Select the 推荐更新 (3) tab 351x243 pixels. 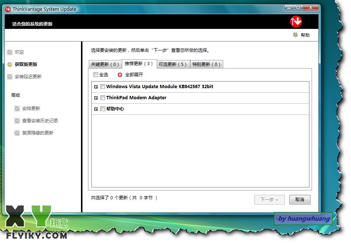coord(139,64)
